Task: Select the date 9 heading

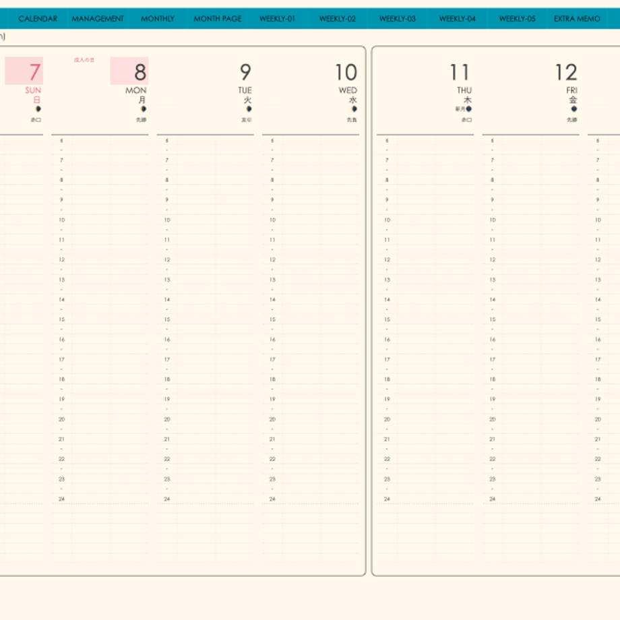Action: click(x=245, y=72)
